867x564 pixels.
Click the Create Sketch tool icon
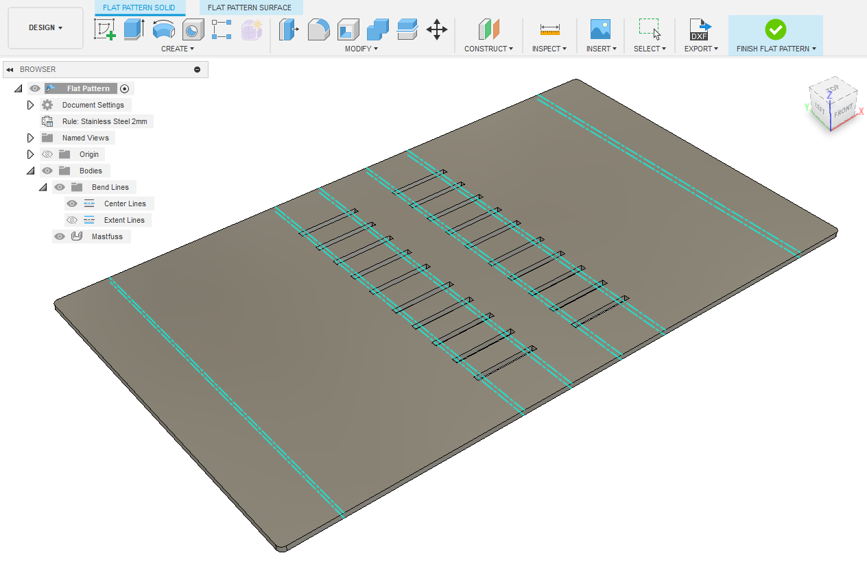point(104,29)
